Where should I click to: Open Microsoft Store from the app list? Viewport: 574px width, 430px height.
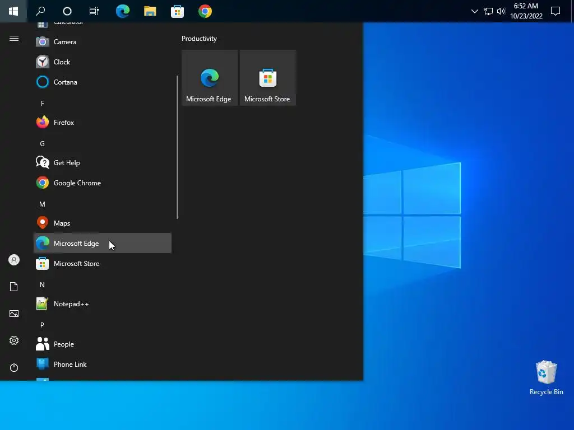pos(103,264)
